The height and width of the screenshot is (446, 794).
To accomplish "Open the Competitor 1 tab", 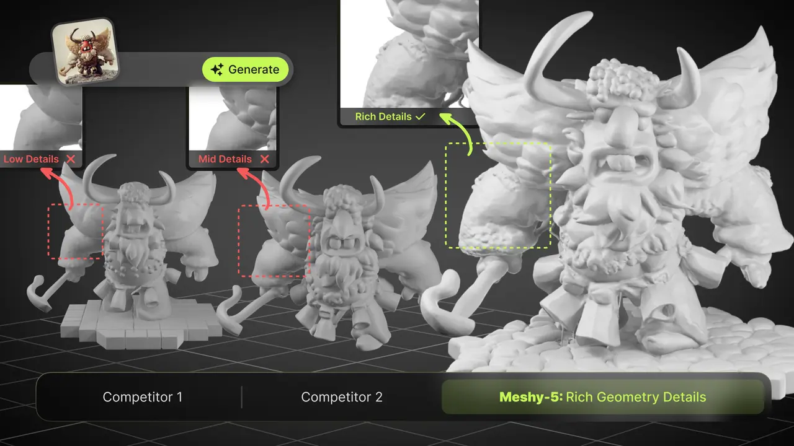I will point(143,397).
